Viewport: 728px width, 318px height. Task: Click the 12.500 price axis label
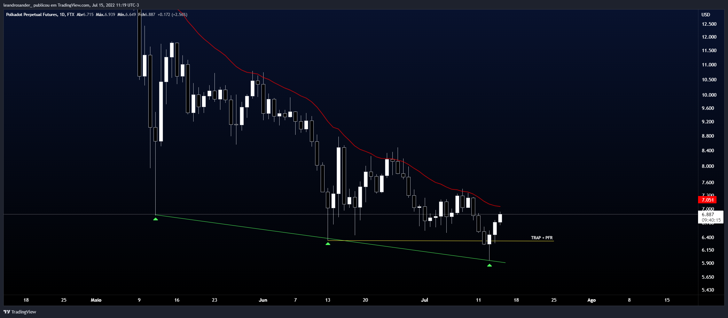coord(709,24)
